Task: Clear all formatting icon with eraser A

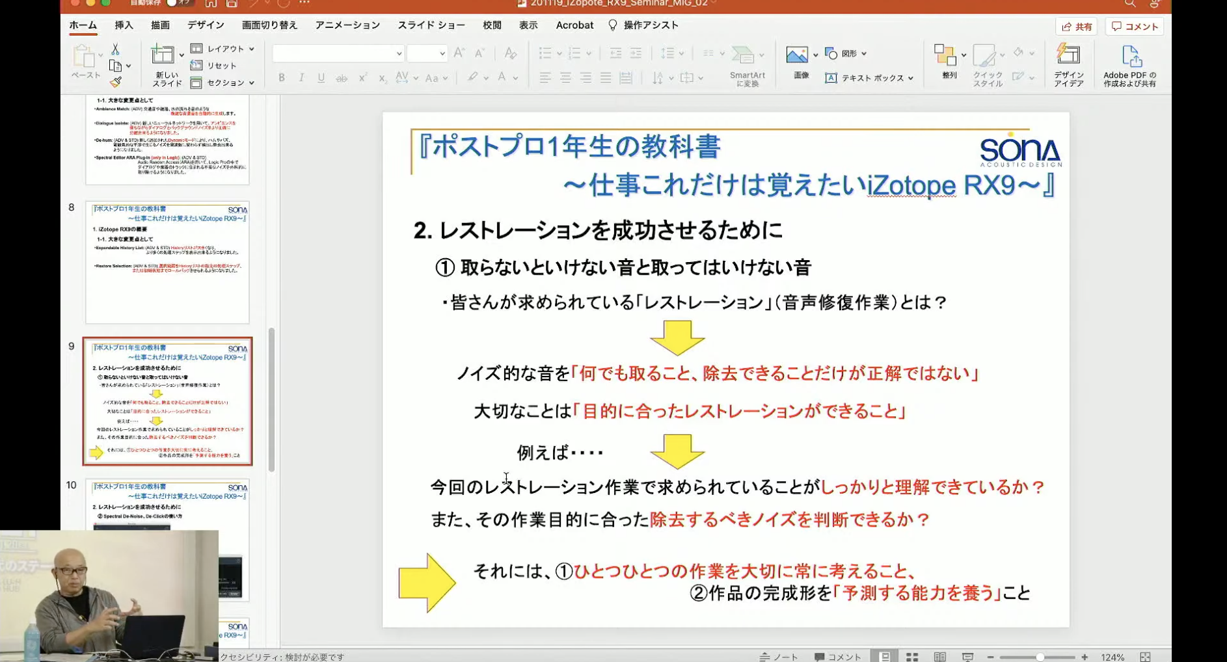Action: click(x=510, y=53)
